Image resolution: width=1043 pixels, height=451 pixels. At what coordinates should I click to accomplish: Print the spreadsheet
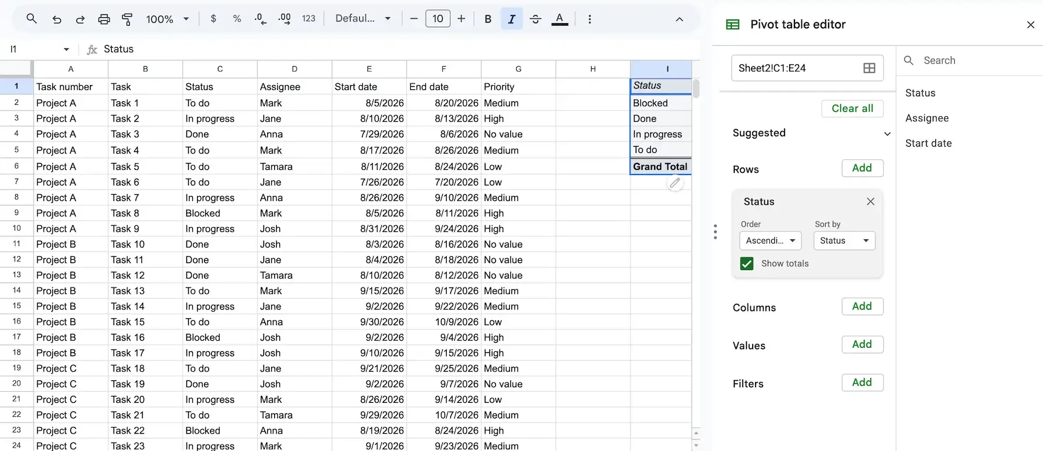[x=104, y=19]
